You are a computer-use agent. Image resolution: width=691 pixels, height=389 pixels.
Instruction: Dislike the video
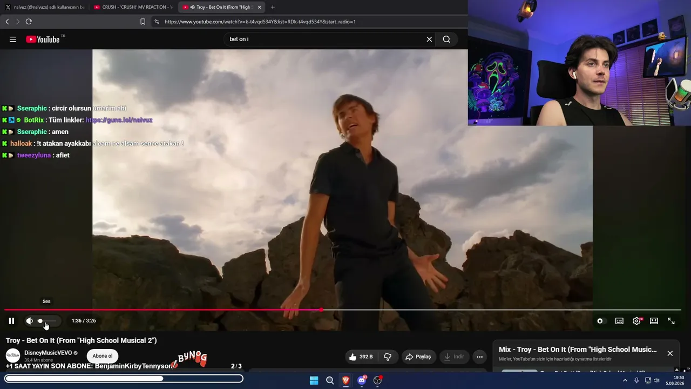click(x=388, y=357)
